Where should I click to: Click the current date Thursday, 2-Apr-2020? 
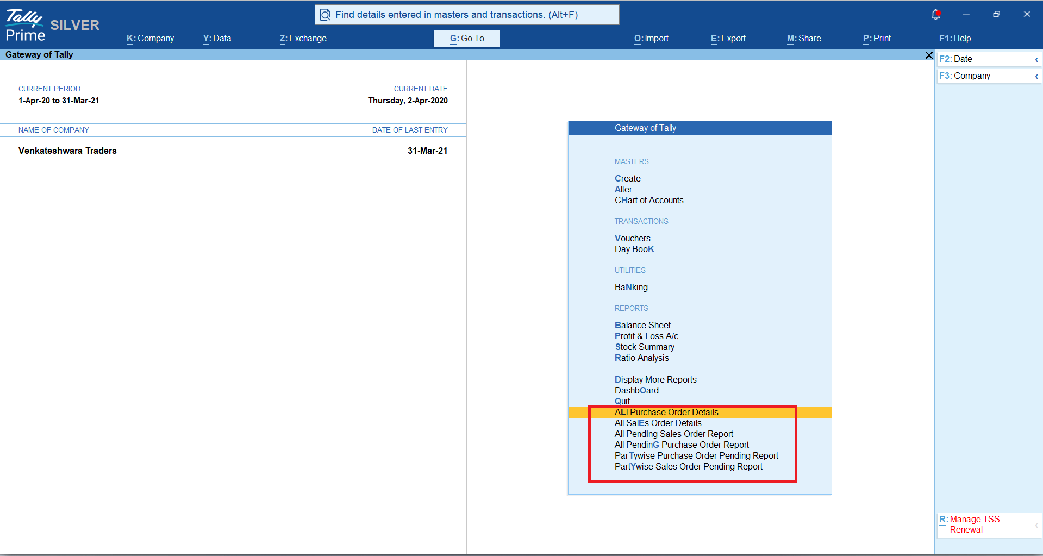tap(408, 101)
